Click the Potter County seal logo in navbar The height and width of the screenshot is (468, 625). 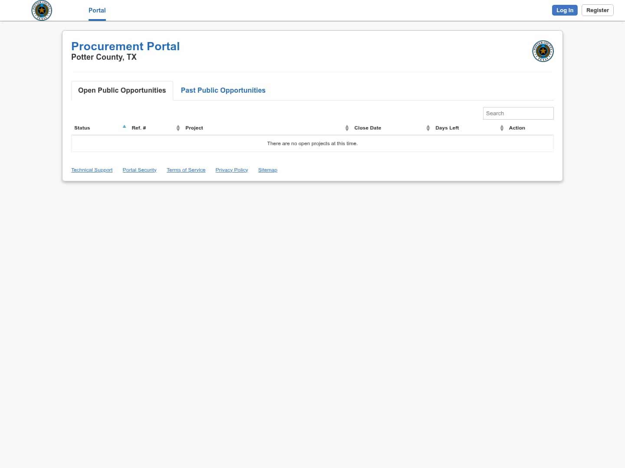pos(42,10)
